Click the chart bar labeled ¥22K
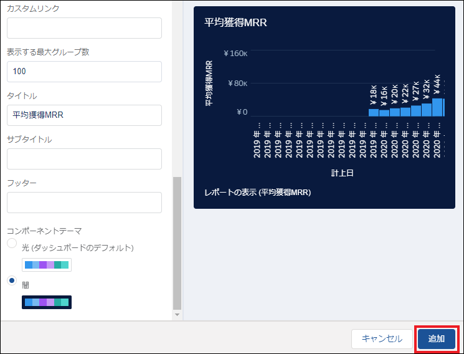464x354 pixels. click(x=405, y=112)
